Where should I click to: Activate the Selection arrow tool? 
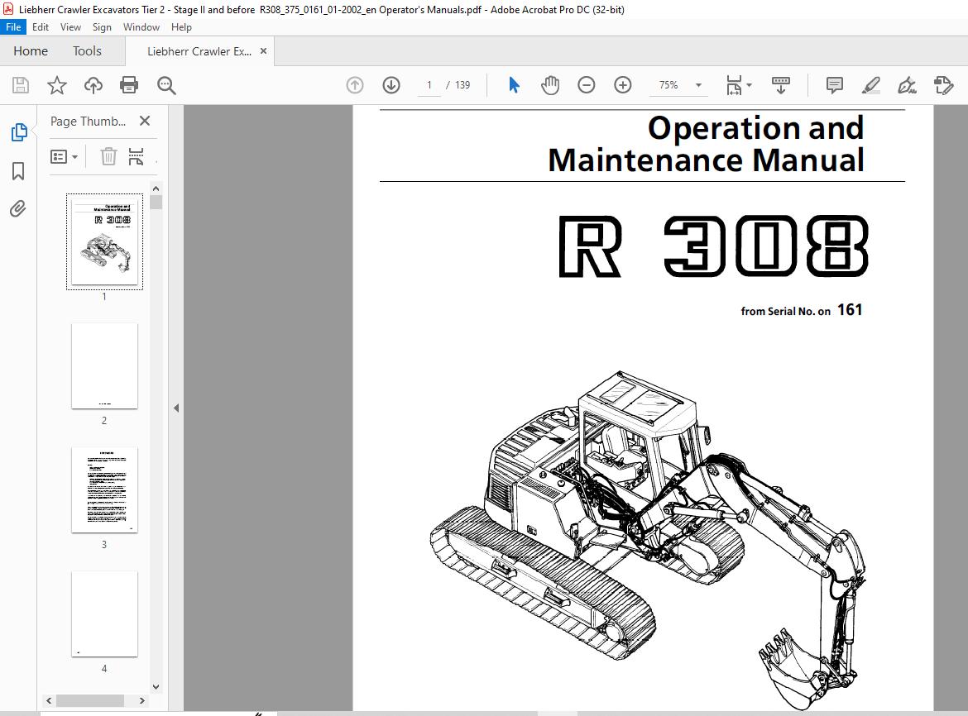514,85
